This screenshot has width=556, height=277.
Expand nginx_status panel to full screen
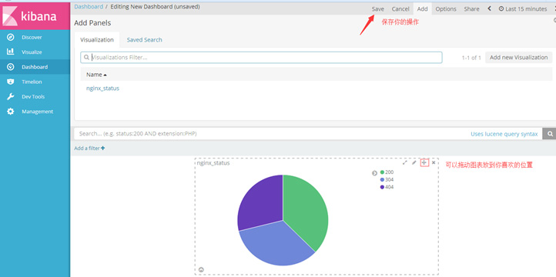405,162
